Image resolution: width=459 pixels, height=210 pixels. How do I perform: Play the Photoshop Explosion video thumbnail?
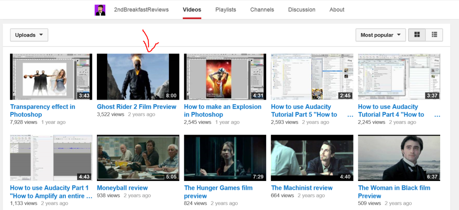(x=225, y=77)
